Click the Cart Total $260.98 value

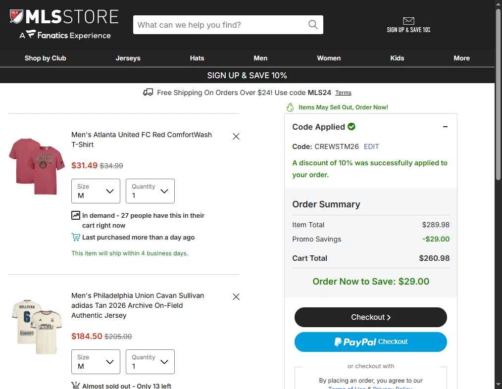(x=434, y=258)
